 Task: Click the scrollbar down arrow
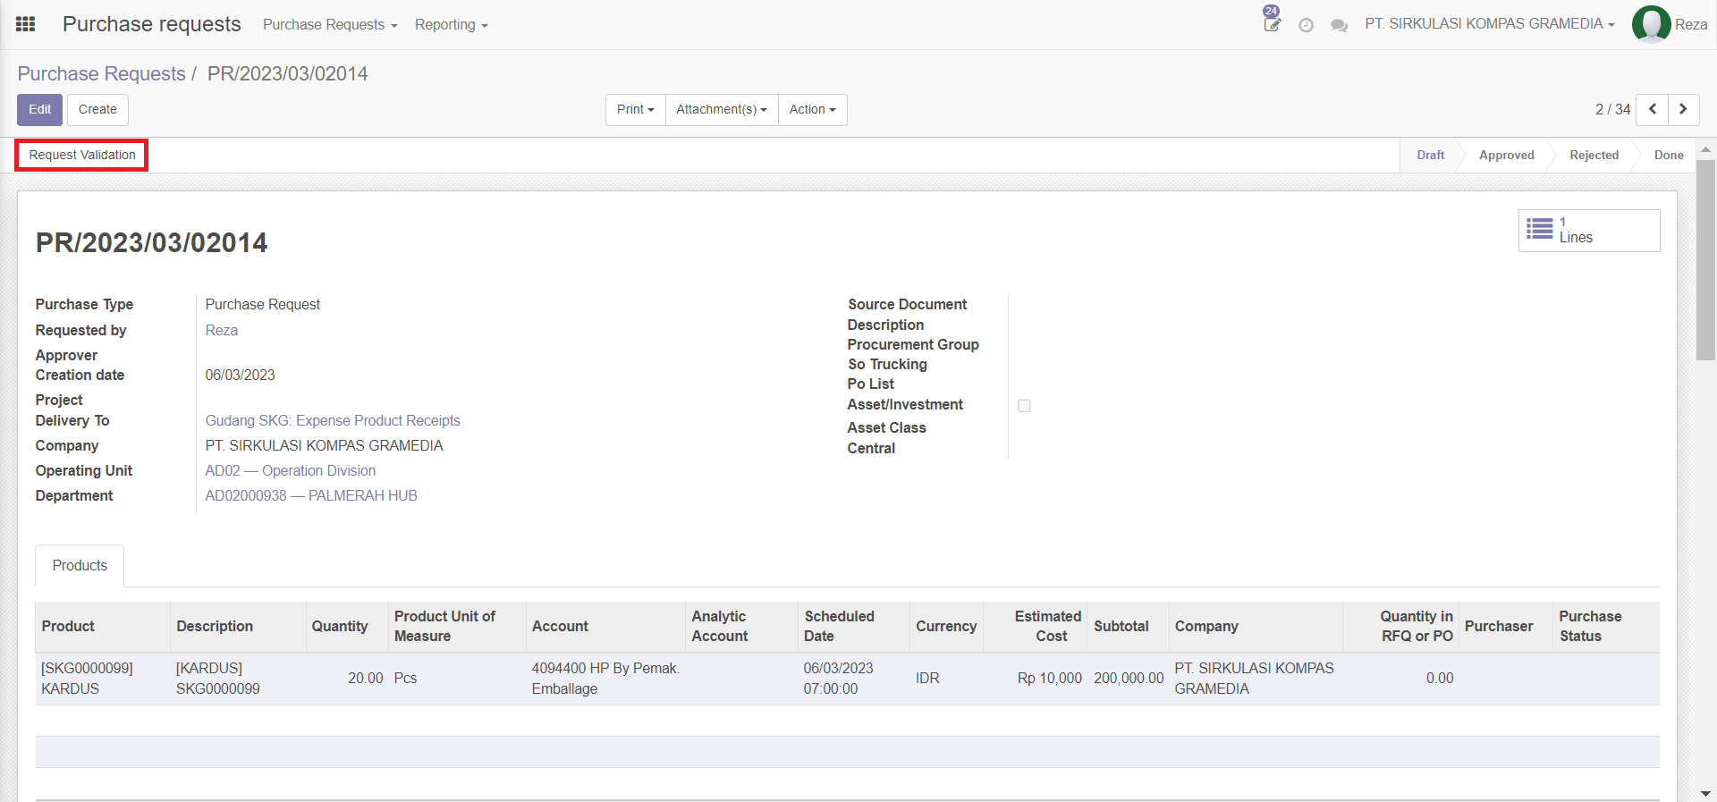(x=1706, y=793)
